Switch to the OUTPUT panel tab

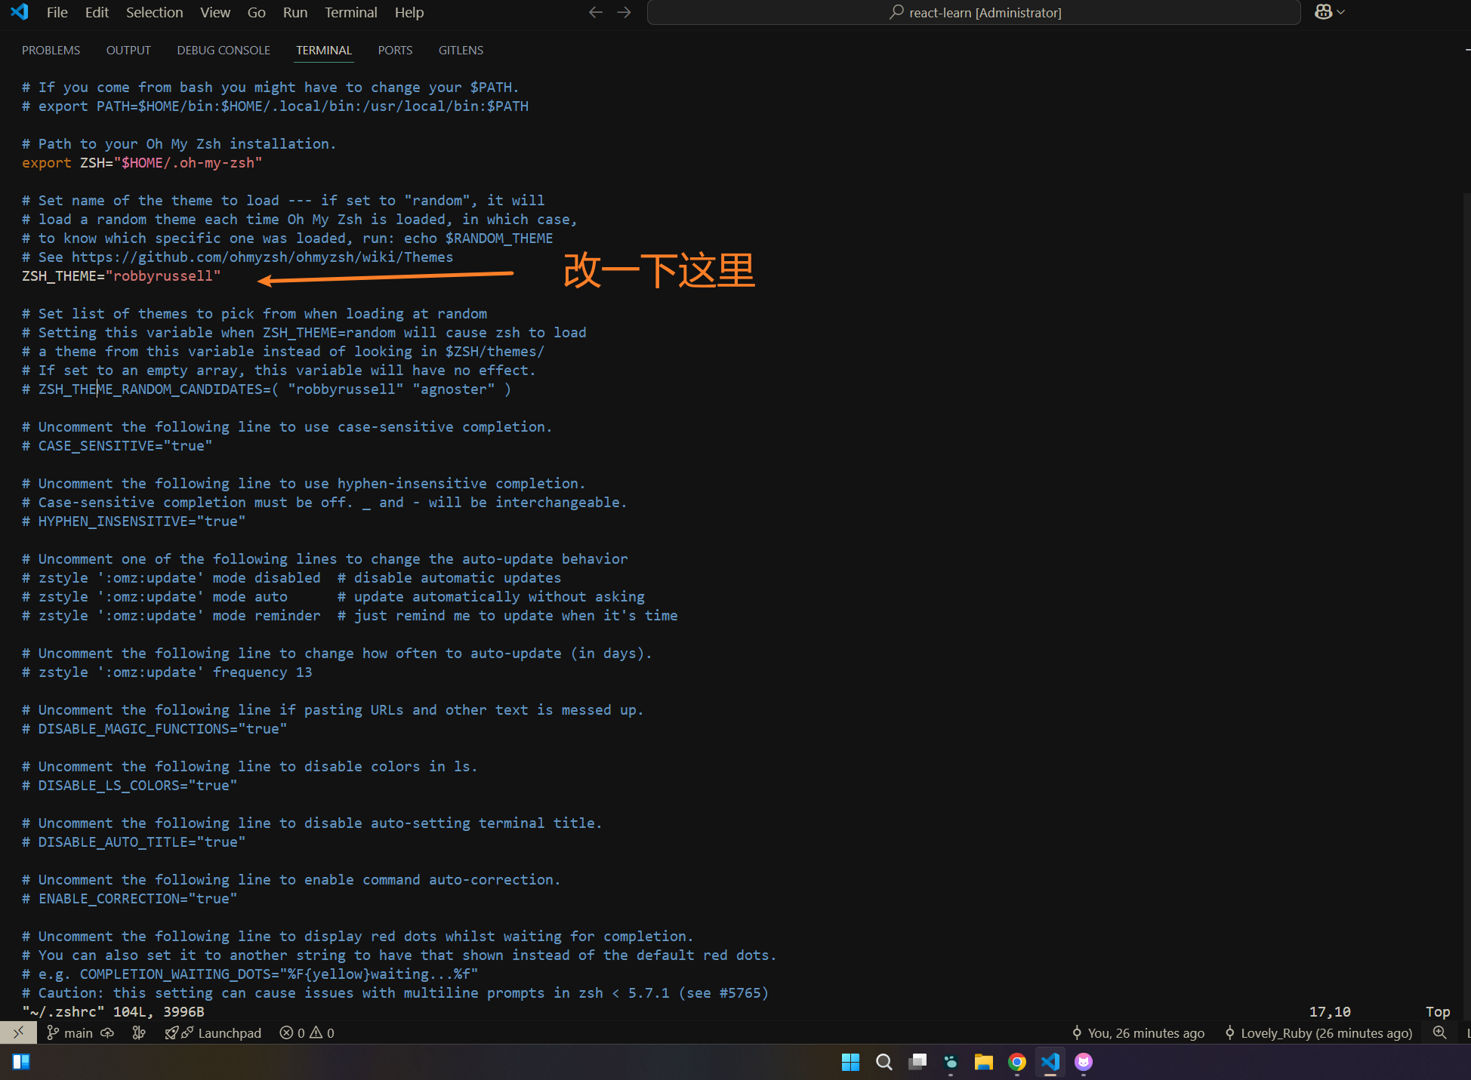[x=128, y=50]
